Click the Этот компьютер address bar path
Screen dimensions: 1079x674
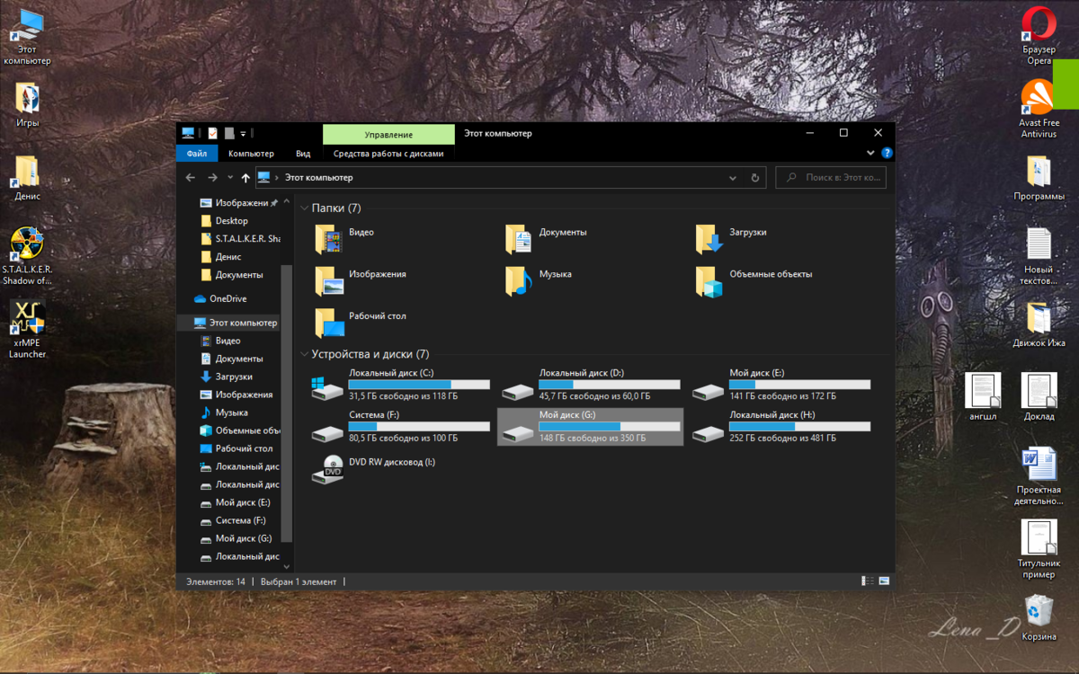pyautogui.click(x=319, y=178)
